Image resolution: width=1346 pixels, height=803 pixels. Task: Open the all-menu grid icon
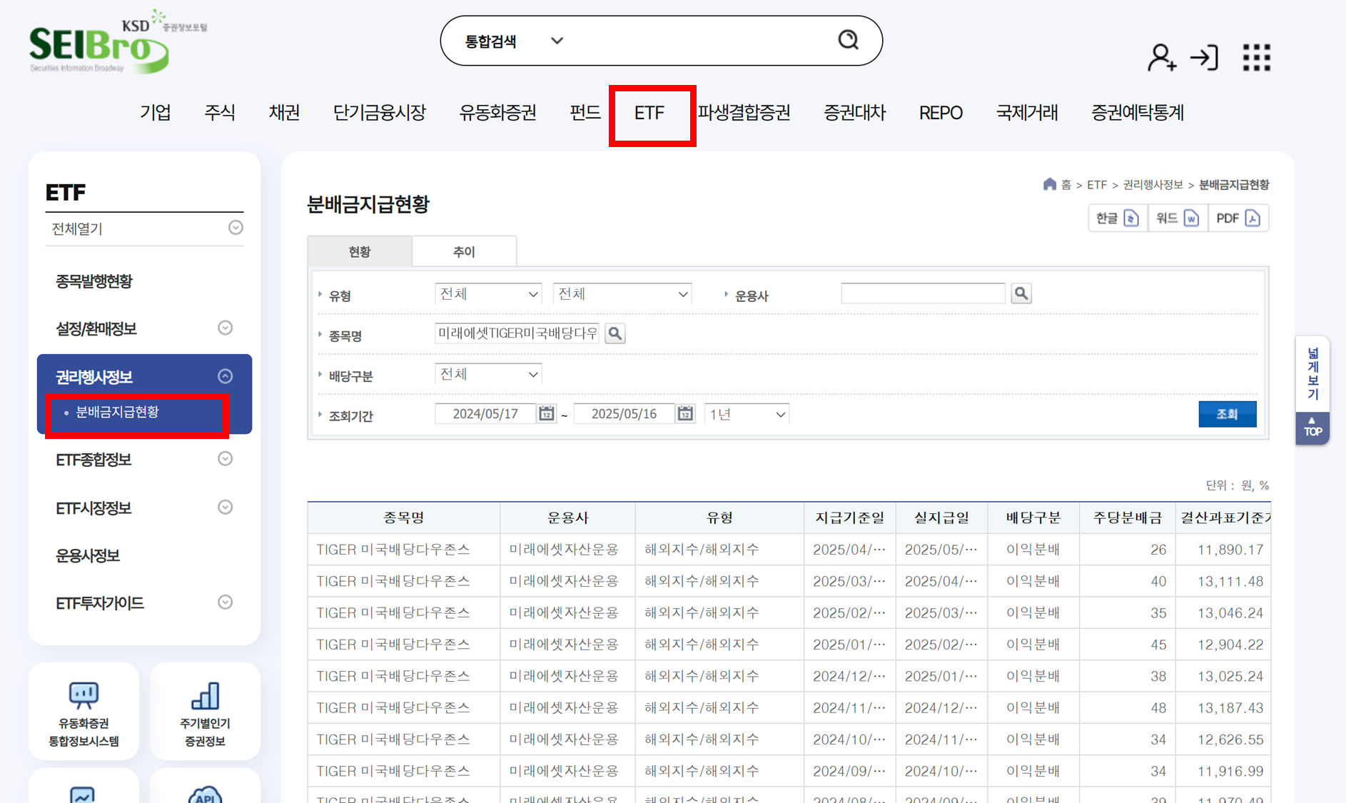pyautogui.click(x=1256, y=57)
